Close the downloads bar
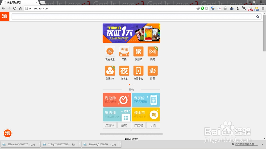 [x=262, y=144]
